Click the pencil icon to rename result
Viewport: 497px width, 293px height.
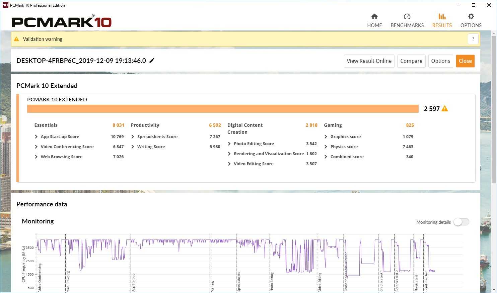coord(152,61)
